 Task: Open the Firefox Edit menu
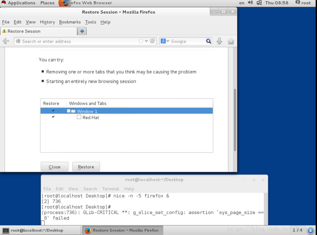pos(18,22)
